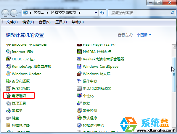
Task: Expand the arrow after 所有控制面板项
Action: 80,13
